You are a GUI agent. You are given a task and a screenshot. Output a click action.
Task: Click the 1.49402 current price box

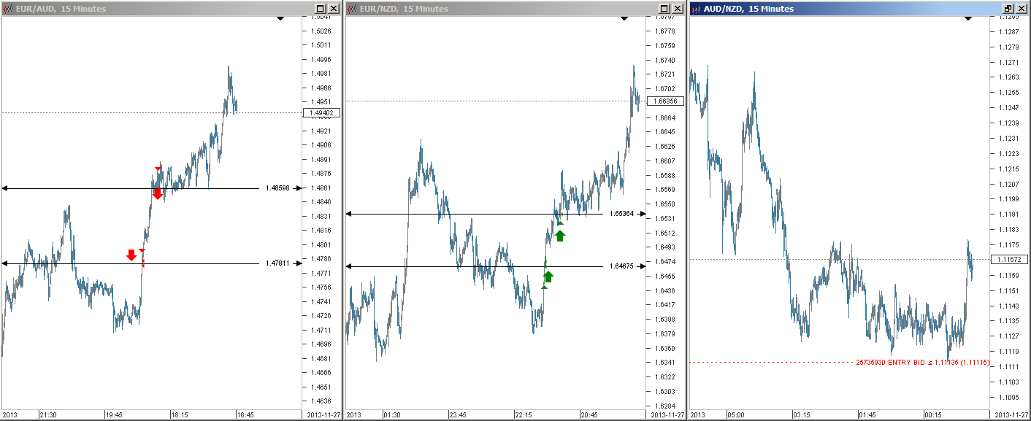click(321, 113)
